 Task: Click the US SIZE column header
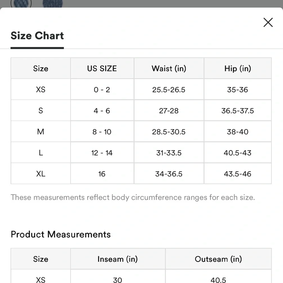pos(102,68)
